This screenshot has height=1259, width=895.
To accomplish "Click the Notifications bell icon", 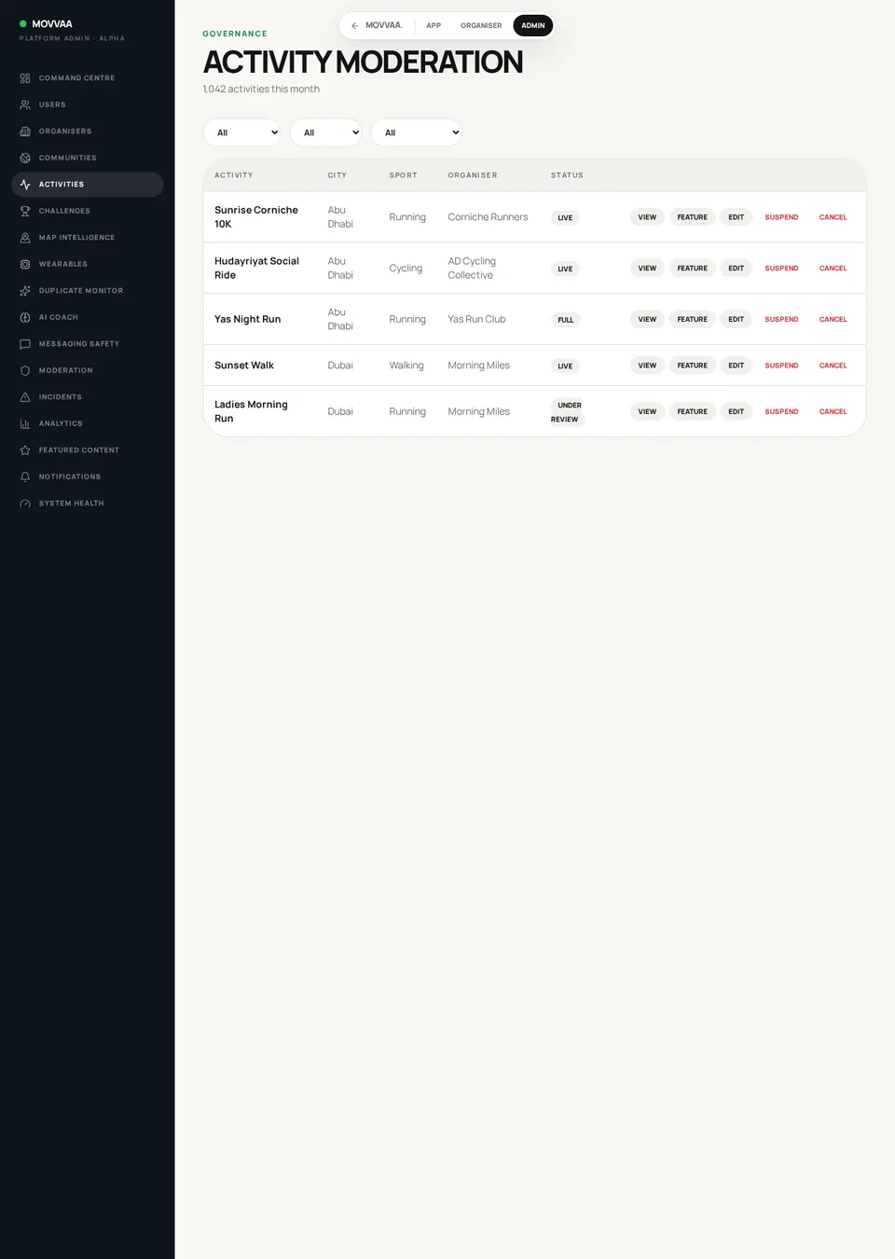I will click(25, 477).
